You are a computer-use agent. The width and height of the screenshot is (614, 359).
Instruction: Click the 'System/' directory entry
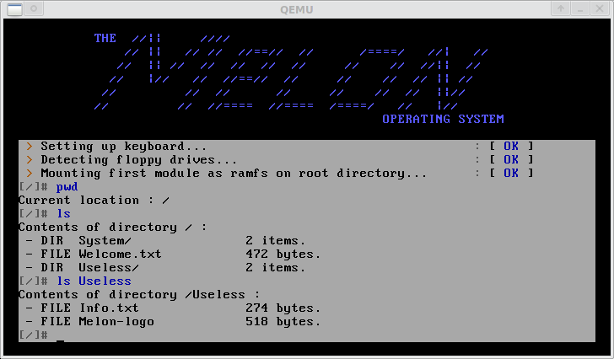[105, 241]
